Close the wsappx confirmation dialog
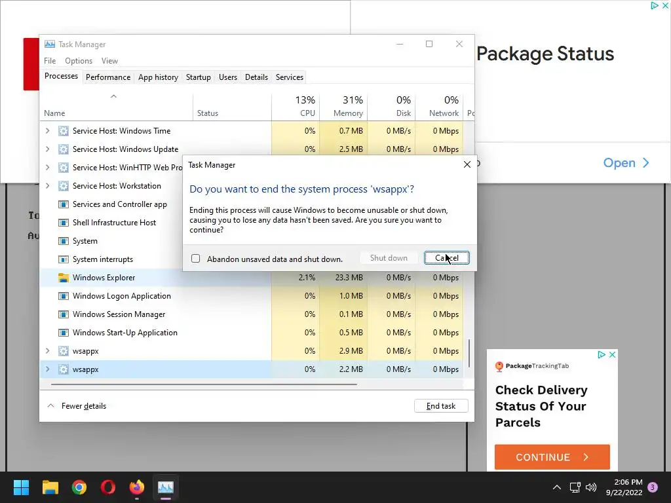This screenshot has width=671, height=503. [x=467, y=164]
